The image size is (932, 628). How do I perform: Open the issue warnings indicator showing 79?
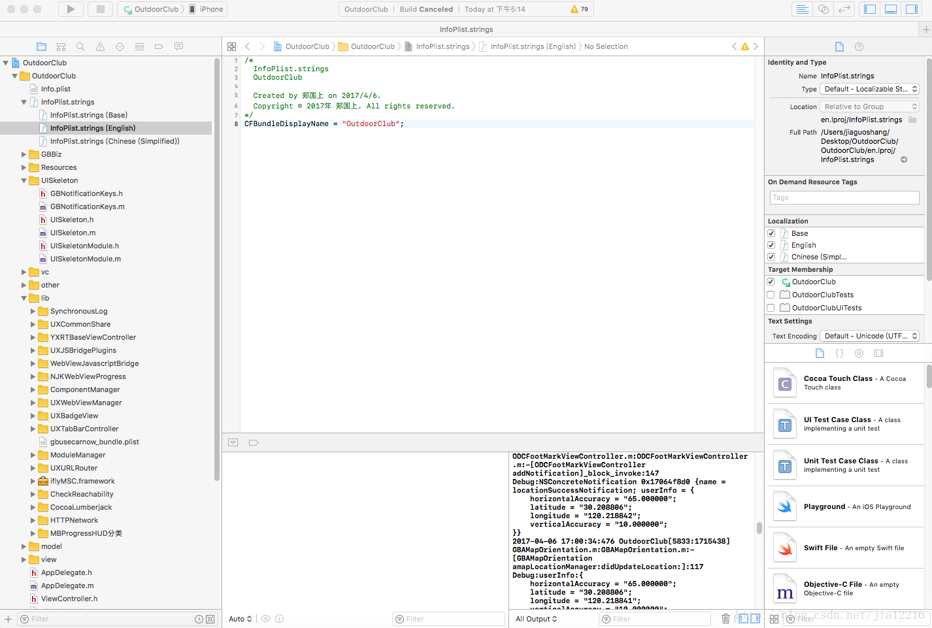[x=579, y=9]
